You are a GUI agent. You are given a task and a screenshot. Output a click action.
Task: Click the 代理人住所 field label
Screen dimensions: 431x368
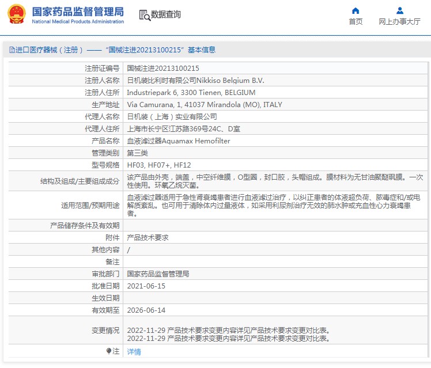click(x=102, y=129)
